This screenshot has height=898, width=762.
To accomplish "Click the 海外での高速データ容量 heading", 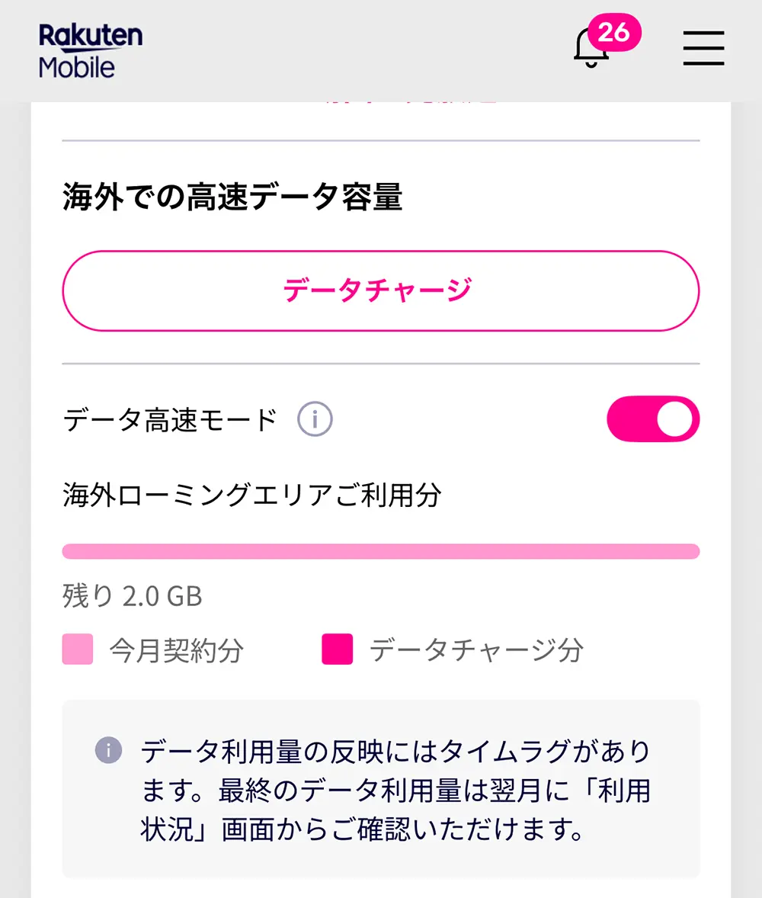I will point(232,198).
